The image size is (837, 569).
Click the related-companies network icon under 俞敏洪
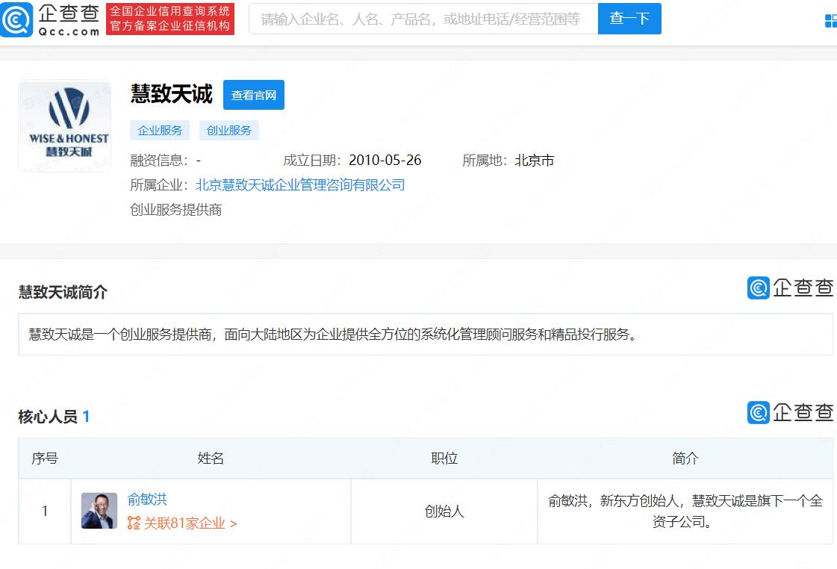tap(134, 523)
